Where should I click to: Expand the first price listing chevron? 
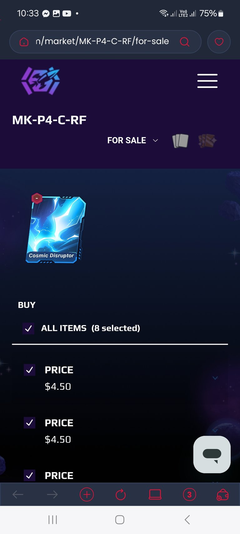[x=215, y=378]
